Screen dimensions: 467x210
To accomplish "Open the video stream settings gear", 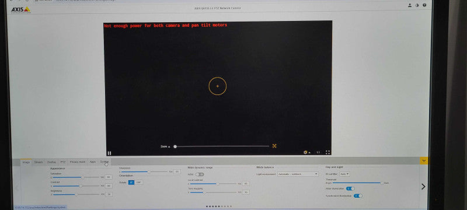I will point(305,152).
